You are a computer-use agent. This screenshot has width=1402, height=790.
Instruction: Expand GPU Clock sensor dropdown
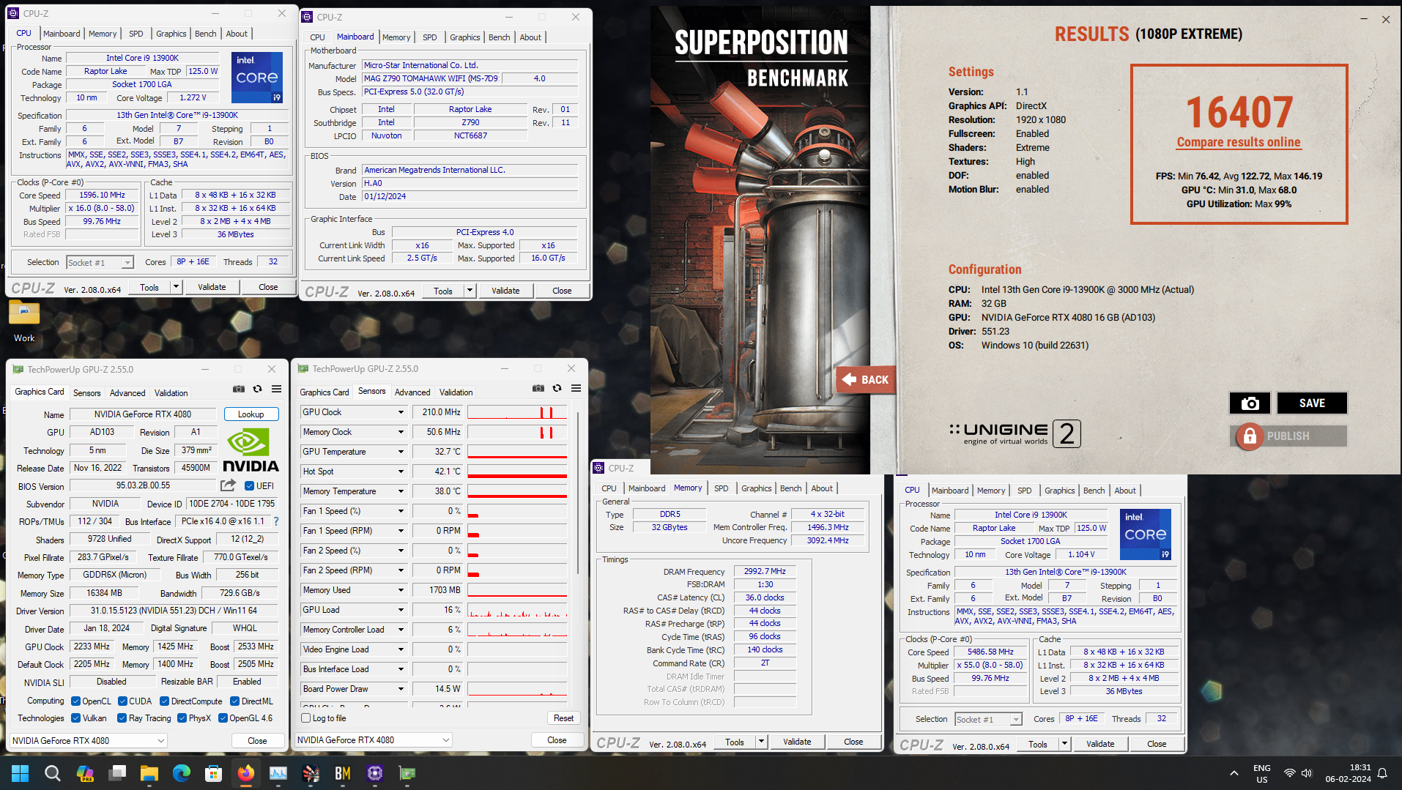click(x=401, y=412)
